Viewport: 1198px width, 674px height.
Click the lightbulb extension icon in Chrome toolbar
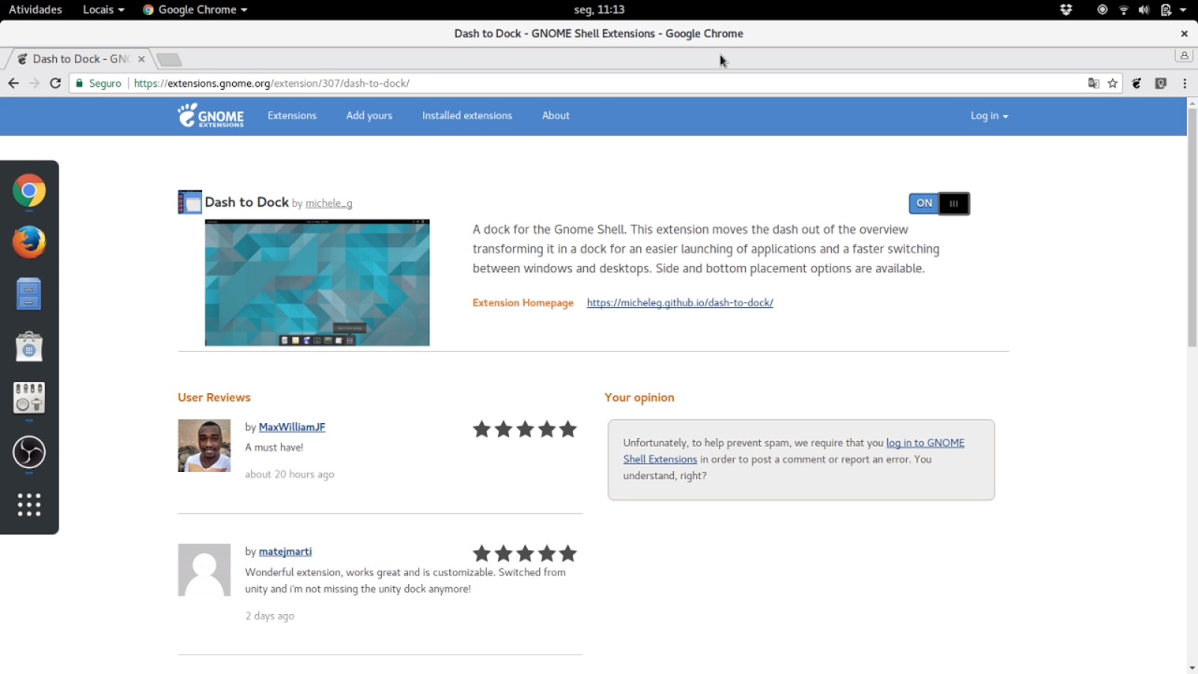[x=1161, y=83]
